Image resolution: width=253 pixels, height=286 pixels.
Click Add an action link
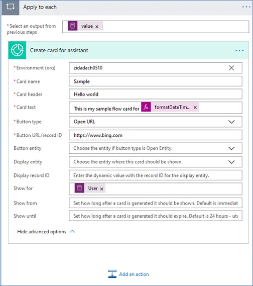[134, 274]
